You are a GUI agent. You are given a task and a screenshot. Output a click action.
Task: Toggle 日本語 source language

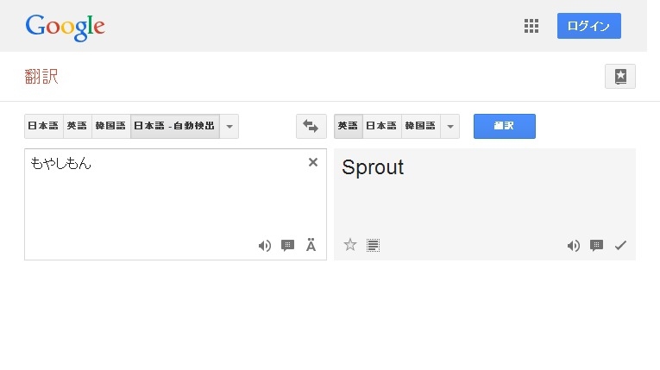(x=43, y=126)
